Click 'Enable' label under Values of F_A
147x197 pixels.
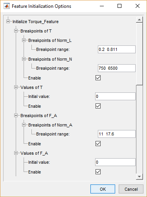[35, 172]
